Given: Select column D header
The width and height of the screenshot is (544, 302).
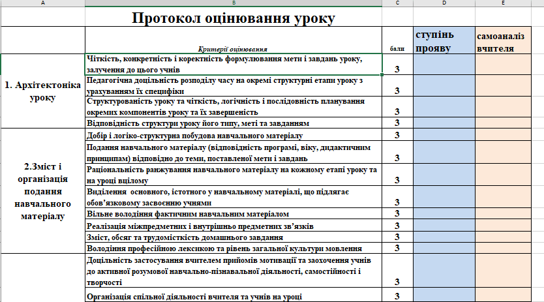Looking at the screenshot, I should [x=444, y=3].
